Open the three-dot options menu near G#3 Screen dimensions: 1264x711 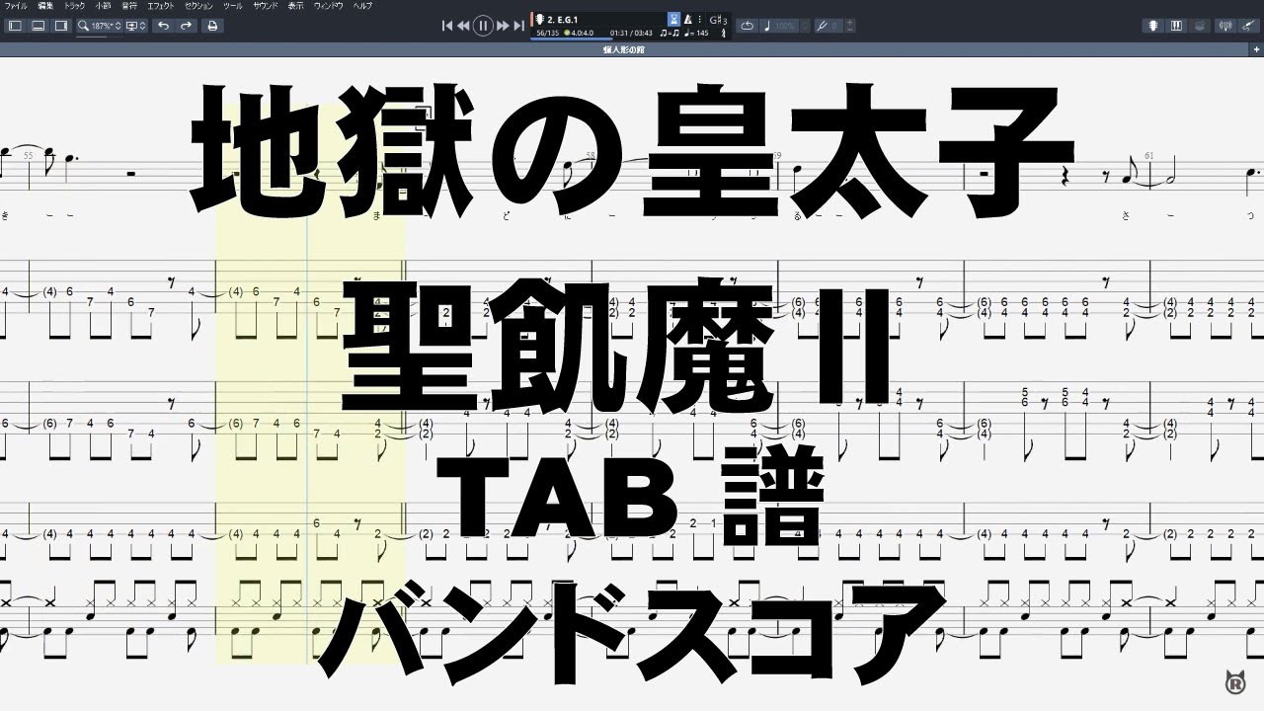[700, 21]
